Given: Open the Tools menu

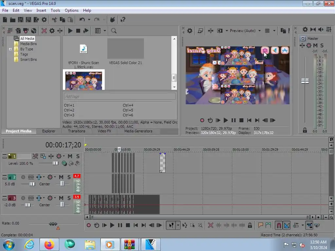Looking at the screenshot, I should point(55,10).
